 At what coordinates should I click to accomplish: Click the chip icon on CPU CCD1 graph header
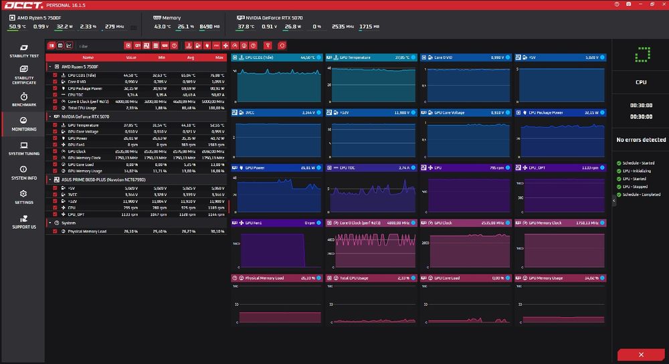[x=235, y=58]
